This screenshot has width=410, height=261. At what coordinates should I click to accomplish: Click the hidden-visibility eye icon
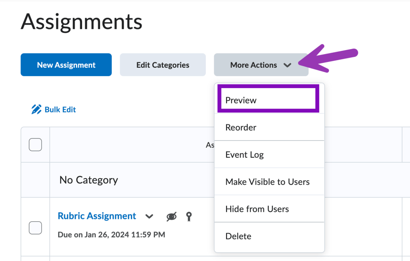coord(171,217)
